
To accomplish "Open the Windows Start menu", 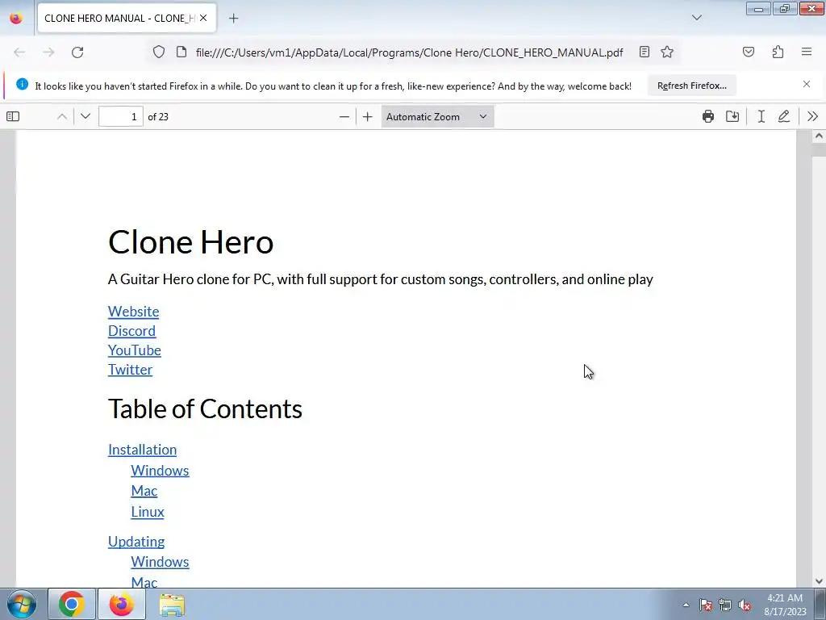I will [21, 604].
